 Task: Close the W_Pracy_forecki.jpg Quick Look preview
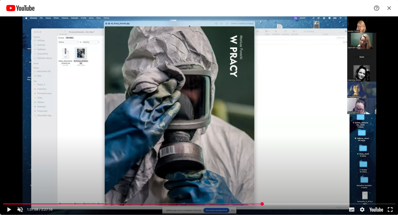[106, 23]
